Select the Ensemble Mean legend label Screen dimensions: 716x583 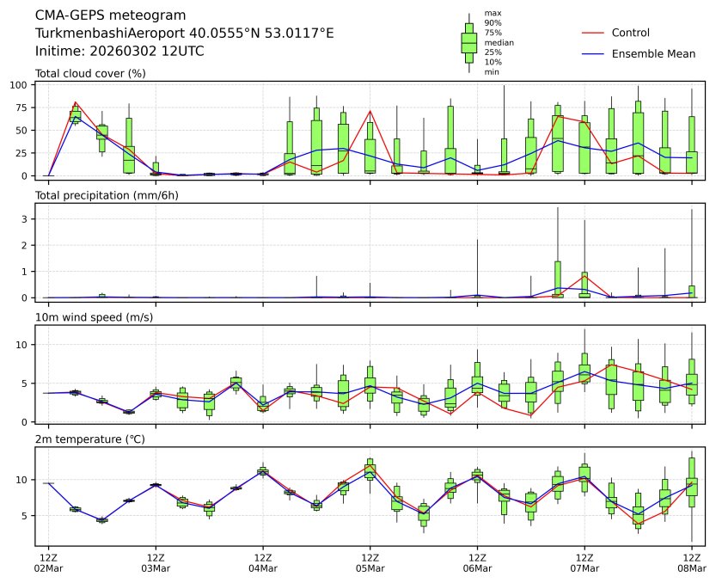[x=653, y=54]
